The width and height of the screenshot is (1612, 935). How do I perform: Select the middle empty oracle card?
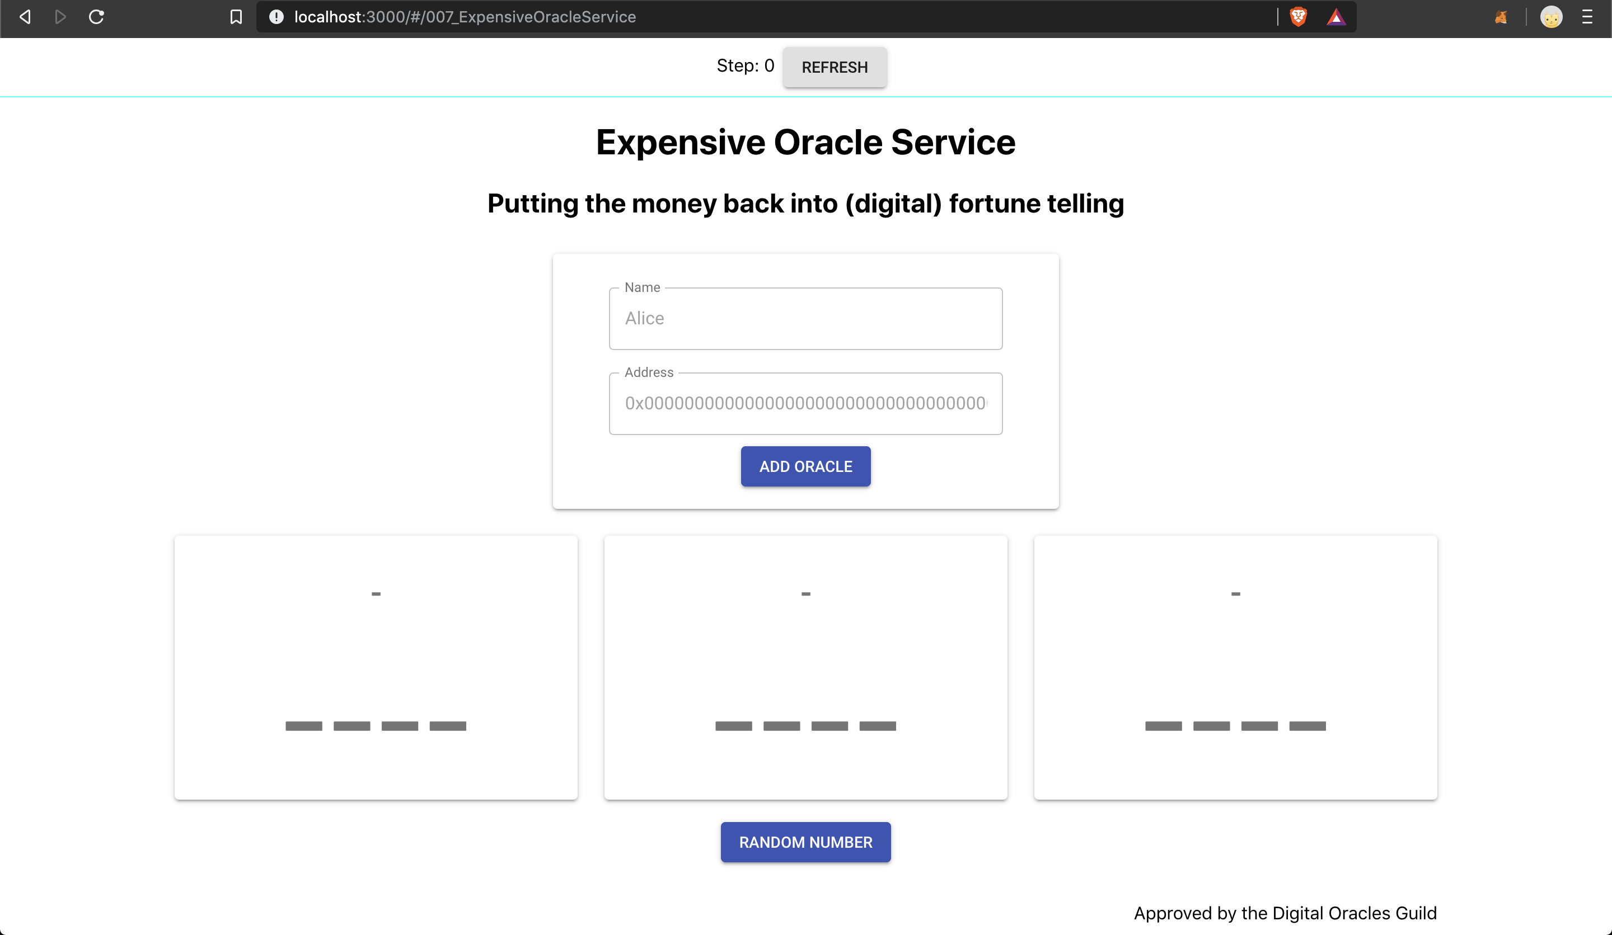pyautogui.click(x=805, y=667)
